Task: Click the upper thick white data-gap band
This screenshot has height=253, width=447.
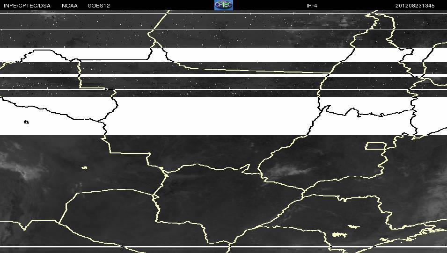Action: (224, 55)
